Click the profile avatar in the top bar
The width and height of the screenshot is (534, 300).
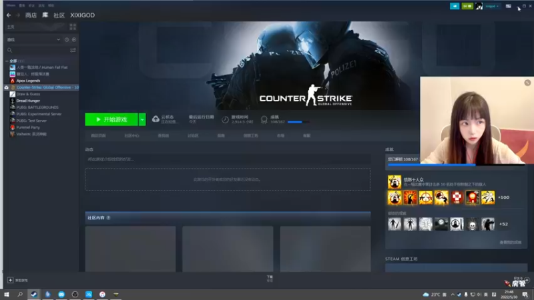(x=479, y=6)
